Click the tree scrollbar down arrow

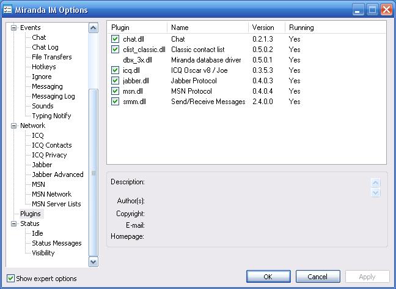click(x=94, y=262)
